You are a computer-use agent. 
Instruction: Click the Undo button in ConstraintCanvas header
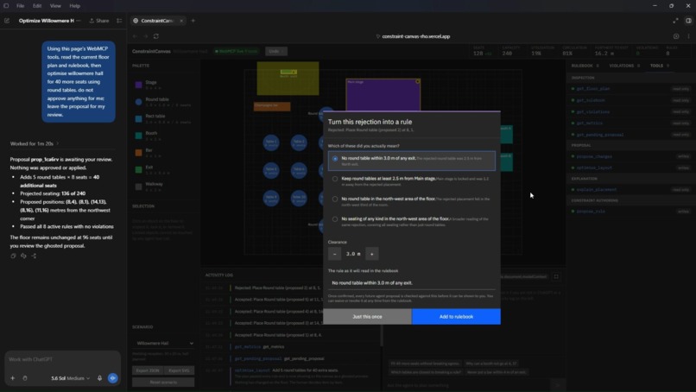tap(276, 51)
